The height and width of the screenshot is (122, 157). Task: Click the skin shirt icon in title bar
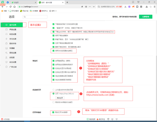(138, 2)
